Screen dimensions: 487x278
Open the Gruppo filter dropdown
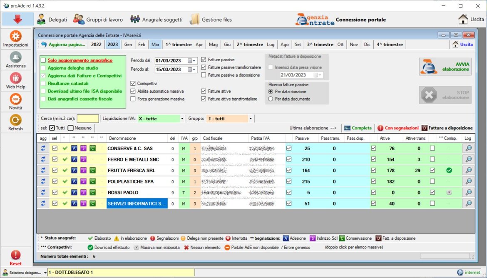tap(251, 119)
